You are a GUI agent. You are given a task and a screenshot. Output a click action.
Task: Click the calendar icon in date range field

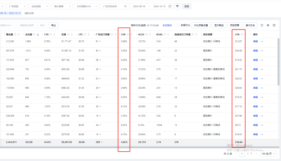click(170, 6)
